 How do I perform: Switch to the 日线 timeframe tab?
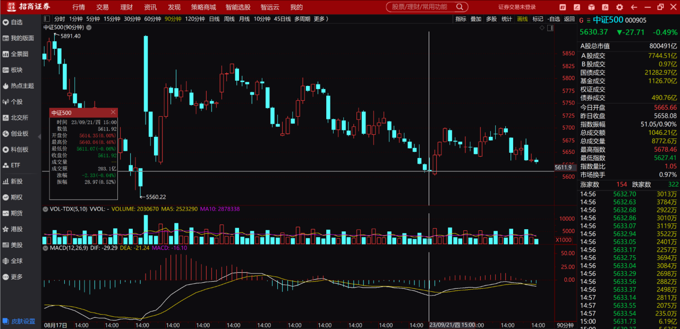(x=214, y=19)
